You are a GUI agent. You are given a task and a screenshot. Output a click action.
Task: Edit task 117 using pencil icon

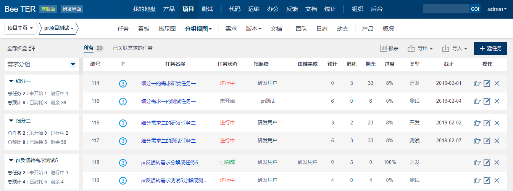click(487, 141)
